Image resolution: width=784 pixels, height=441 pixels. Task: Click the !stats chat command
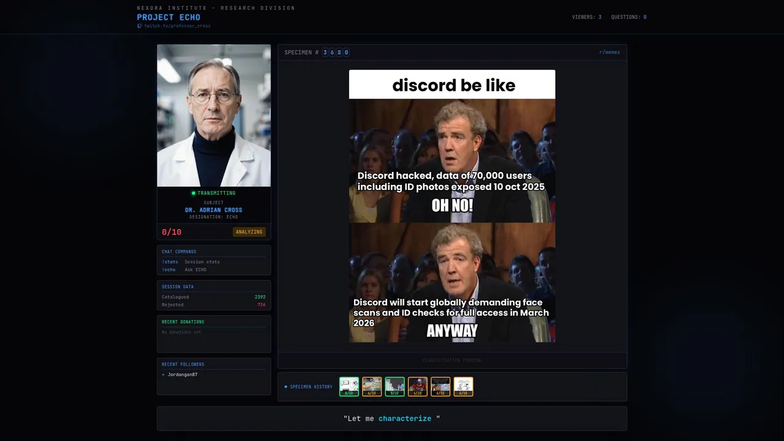[x=170, y=262]
